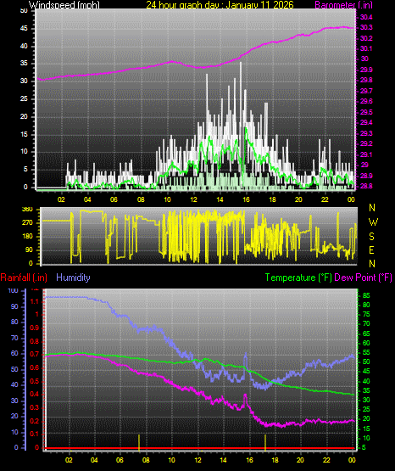Click the 360 wind direction axis value

click(27, 210)
